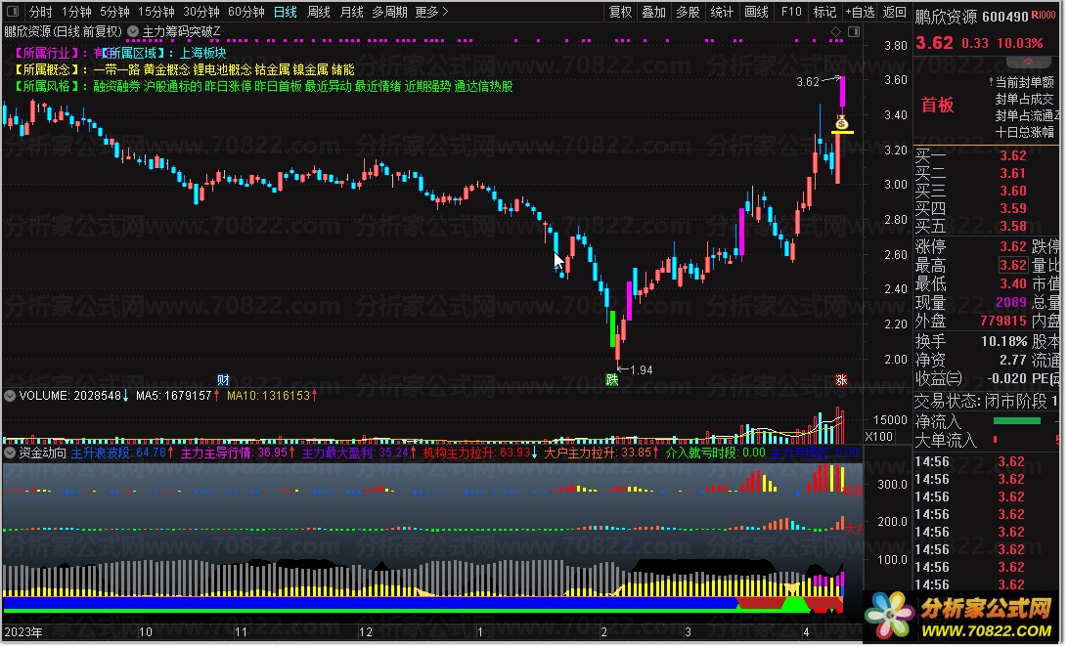This screenshot has height=647, width=1068.
Task: Select the 60分钟 period
Action: point(245,12)
